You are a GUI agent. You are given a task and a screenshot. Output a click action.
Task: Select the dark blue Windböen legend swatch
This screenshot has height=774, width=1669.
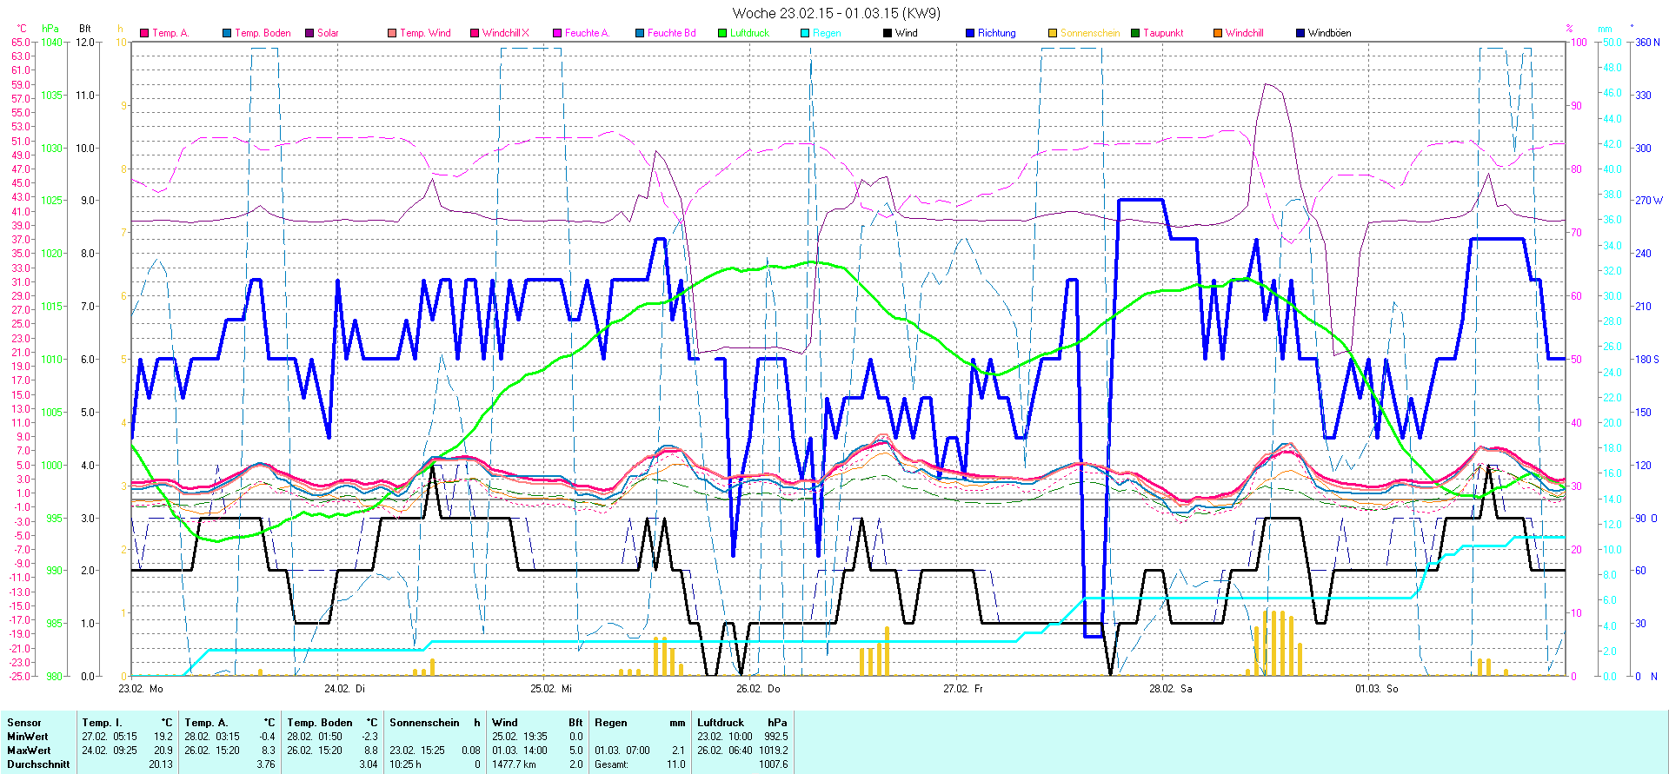pos(1300,33)
